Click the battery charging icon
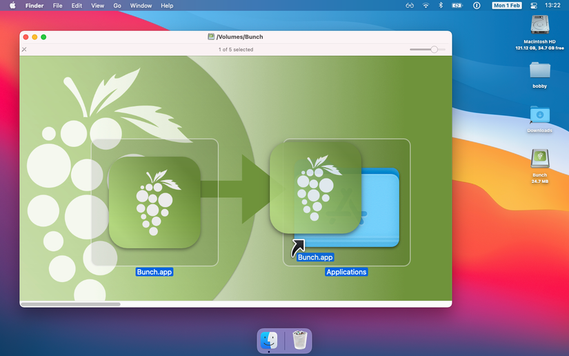569x356 pixels. pyautogui.click(x=457, y=6)
